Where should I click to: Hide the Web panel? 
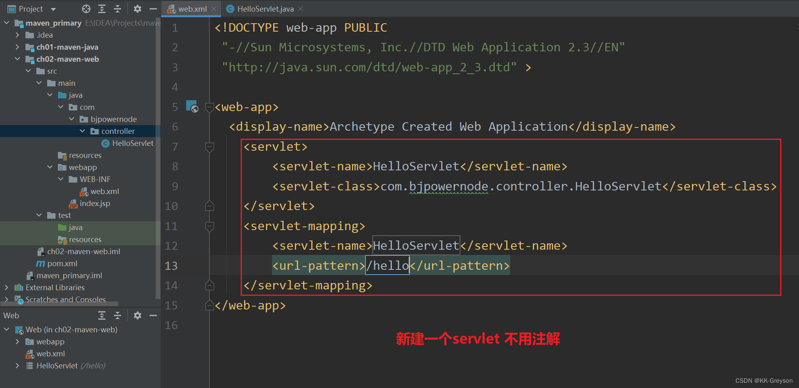153,315
